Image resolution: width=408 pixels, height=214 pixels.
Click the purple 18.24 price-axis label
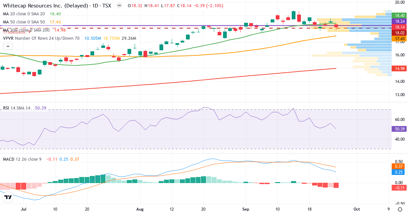[399, 21]
